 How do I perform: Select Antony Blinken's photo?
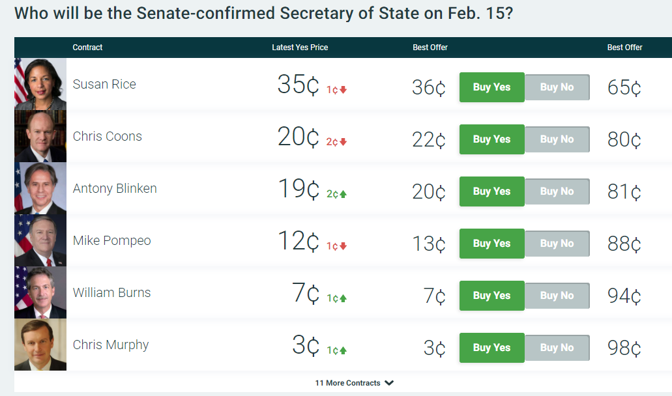tap(40, 189)
